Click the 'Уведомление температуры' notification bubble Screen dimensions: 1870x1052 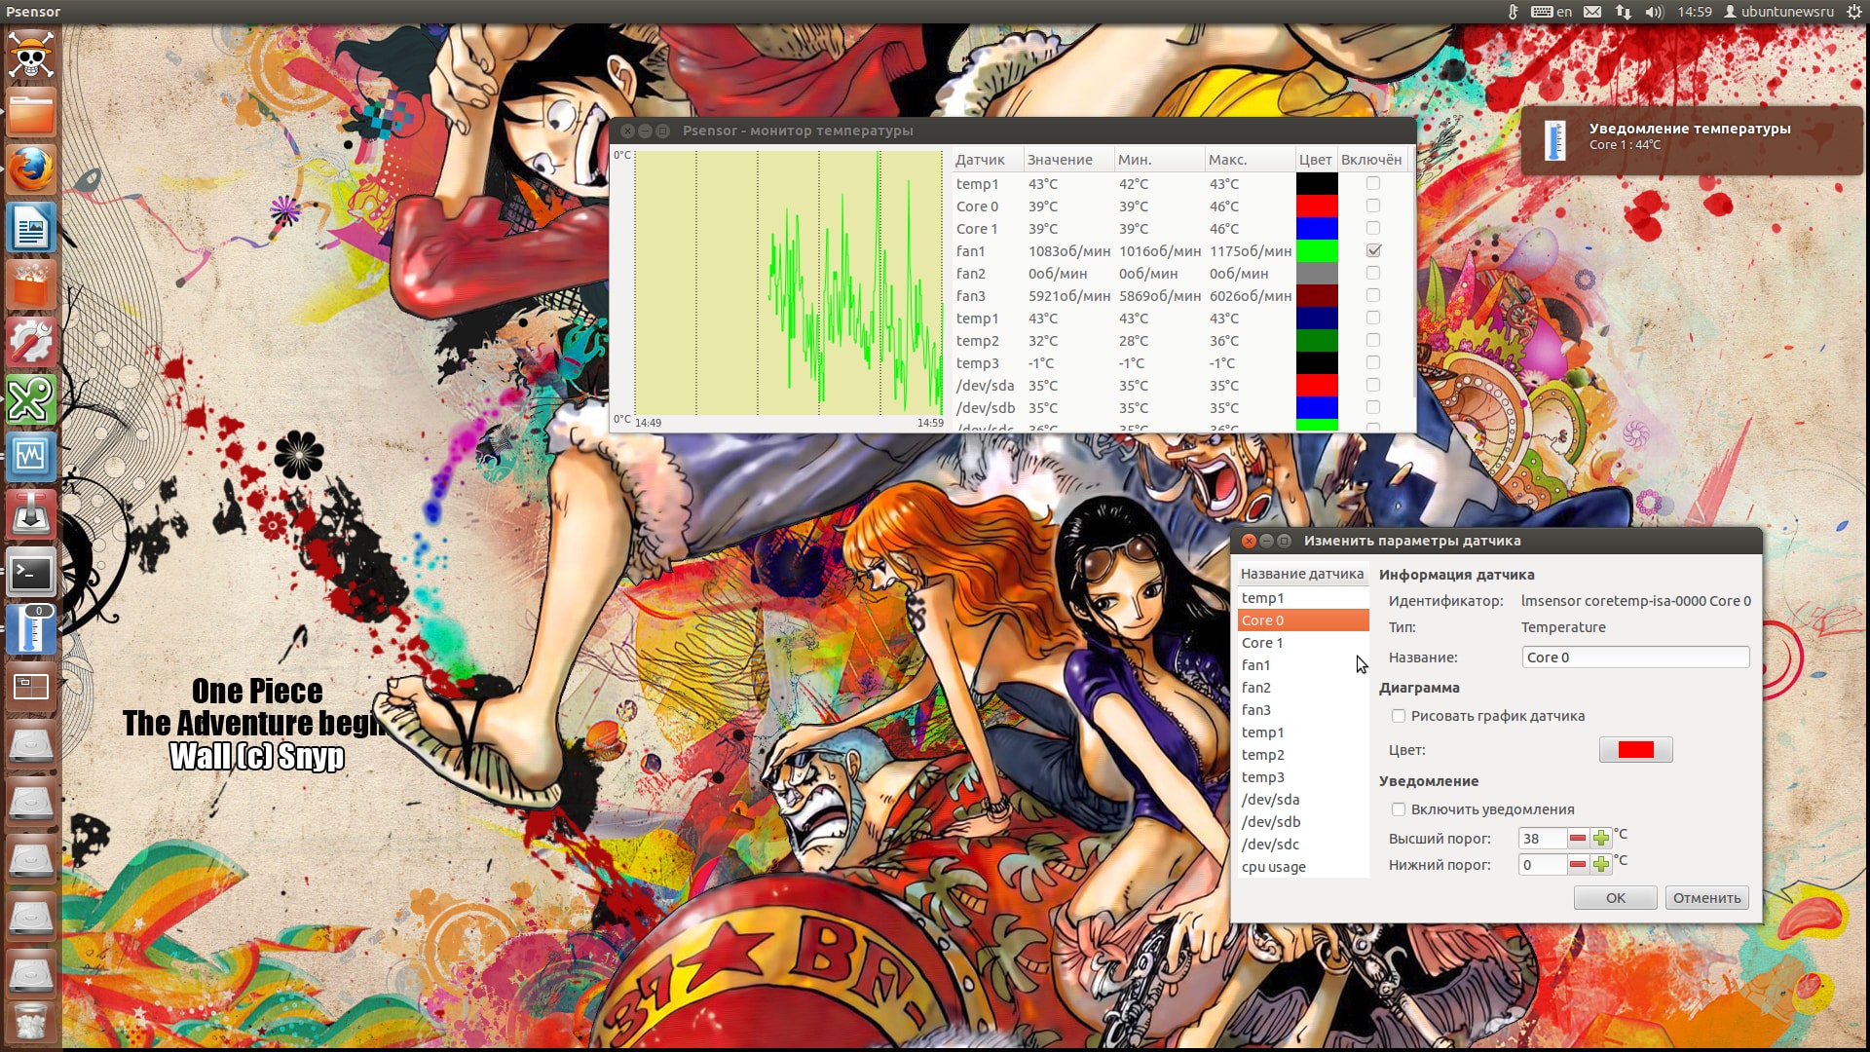coord(1692,140)
